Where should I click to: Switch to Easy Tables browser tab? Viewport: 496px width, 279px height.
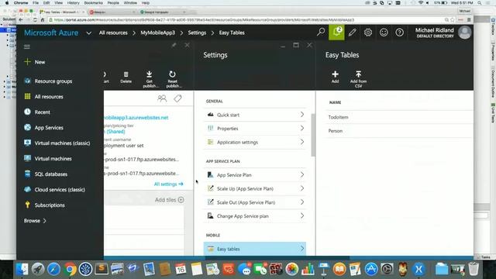point(62,12)
